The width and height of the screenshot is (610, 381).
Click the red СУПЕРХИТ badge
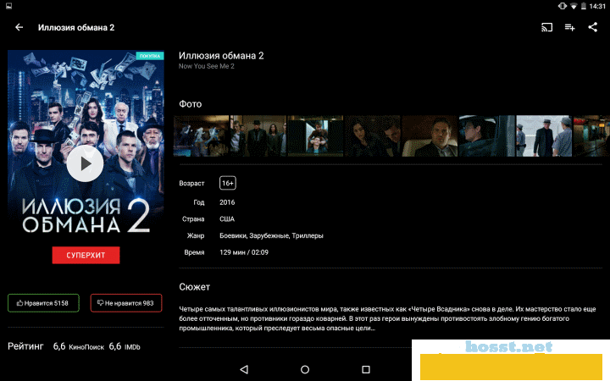(x=86, y=256)
